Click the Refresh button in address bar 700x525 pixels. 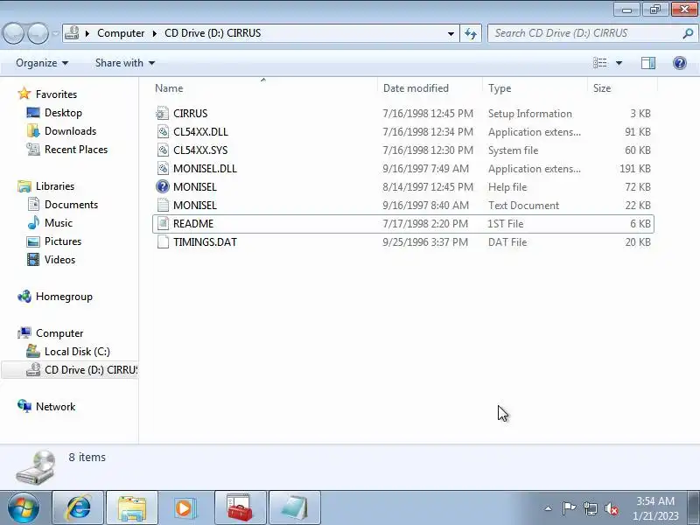[x=471, y=33]
